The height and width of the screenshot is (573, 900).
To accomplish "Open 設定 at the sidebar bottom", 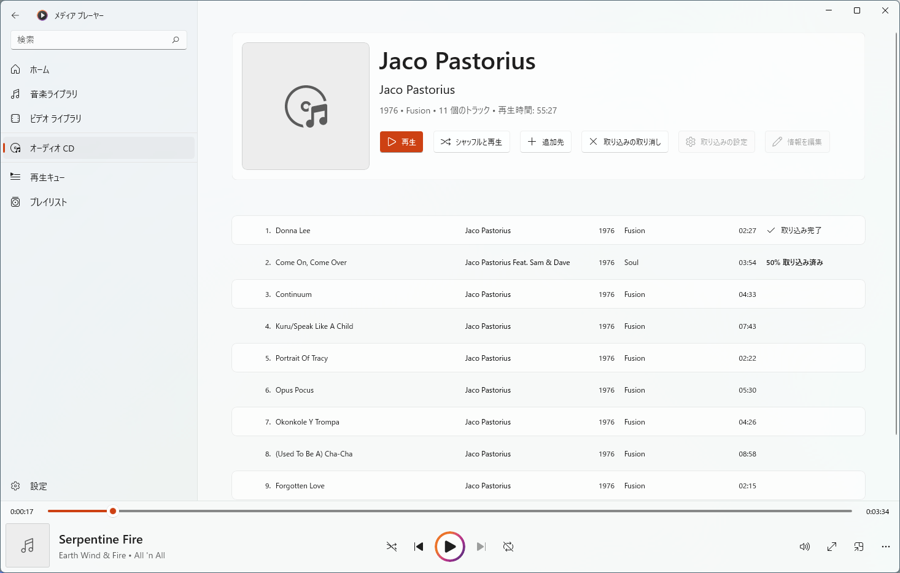I will point(98,486).
